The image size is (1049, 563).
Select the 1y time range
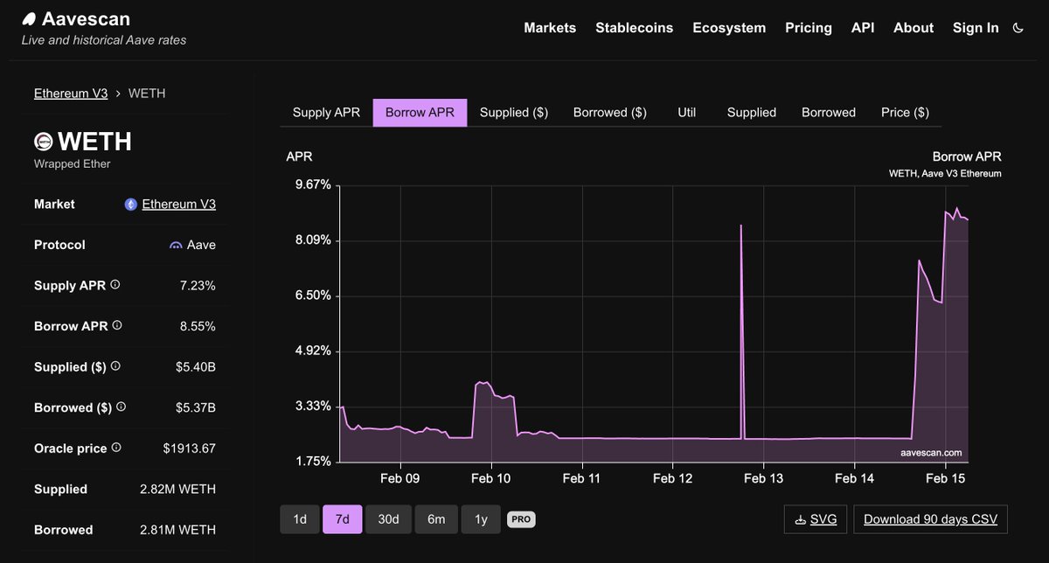481,519
